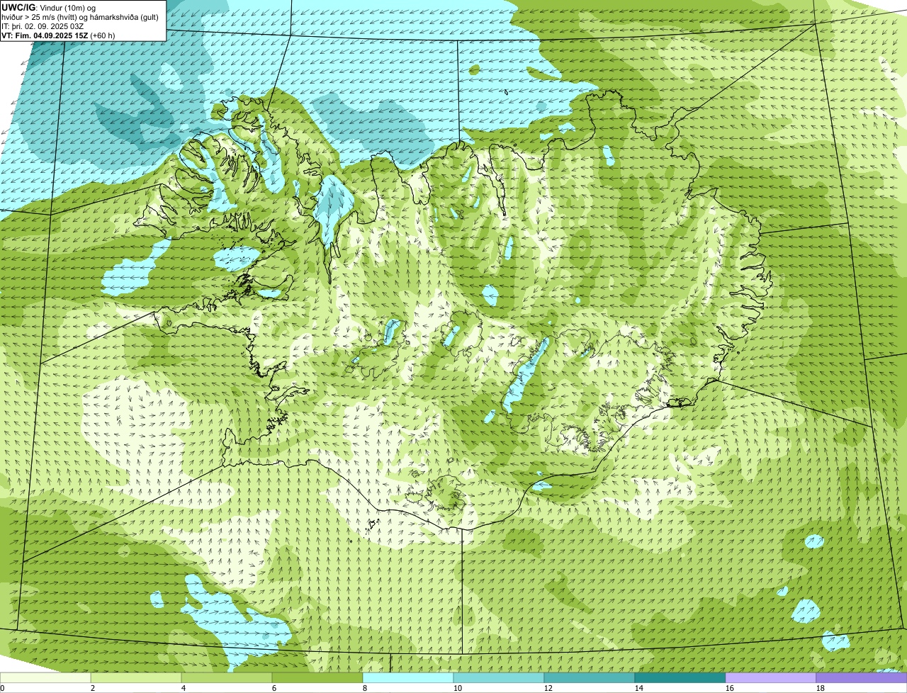The height and width of the screenshot is (693, 907).
Task: Click the 12–14 m/s teal legend swatch
Action: [x=590, y=677]
